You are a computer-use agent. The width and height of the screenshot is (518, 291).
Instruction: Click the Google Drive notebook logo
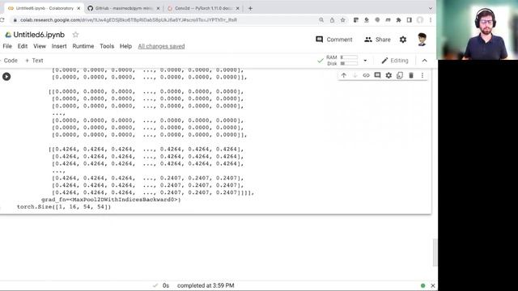(8, 35)
